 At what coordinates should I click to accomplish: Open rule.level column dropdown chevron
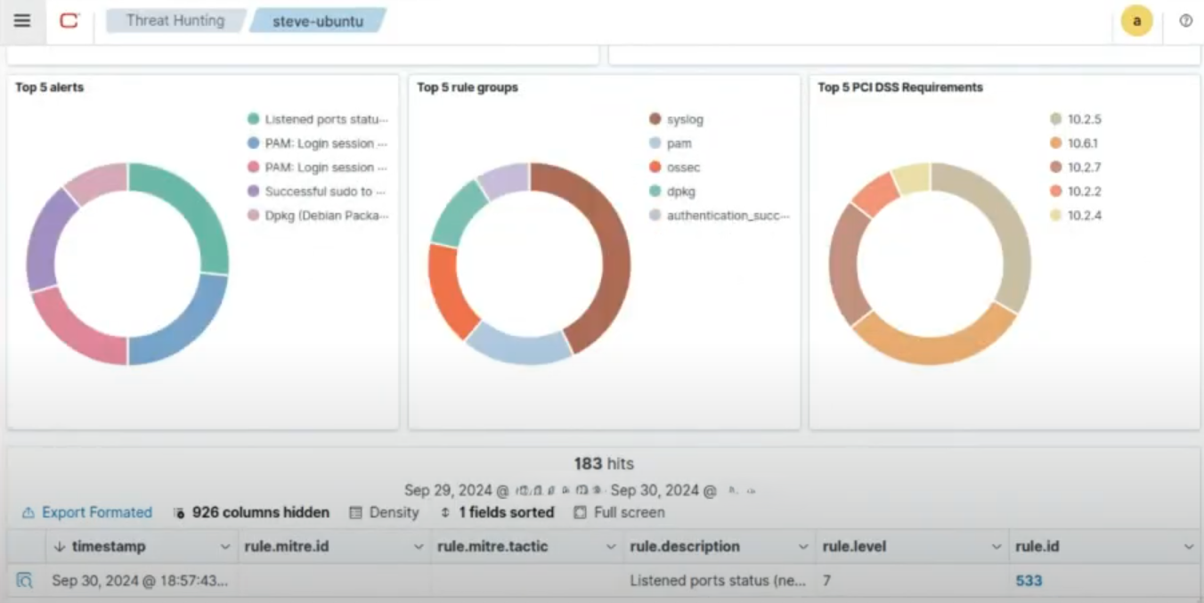pos(997,547)
